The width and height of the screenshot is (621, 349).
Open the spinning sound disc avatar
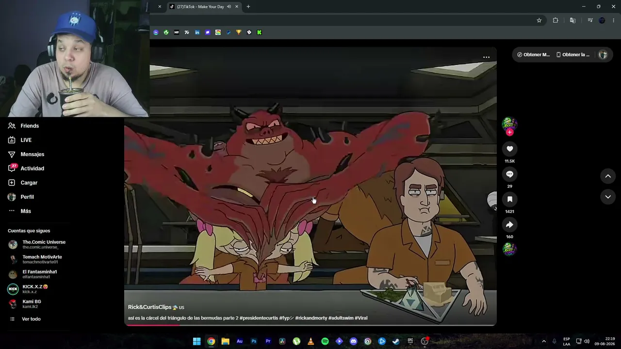tap(509, 249)
